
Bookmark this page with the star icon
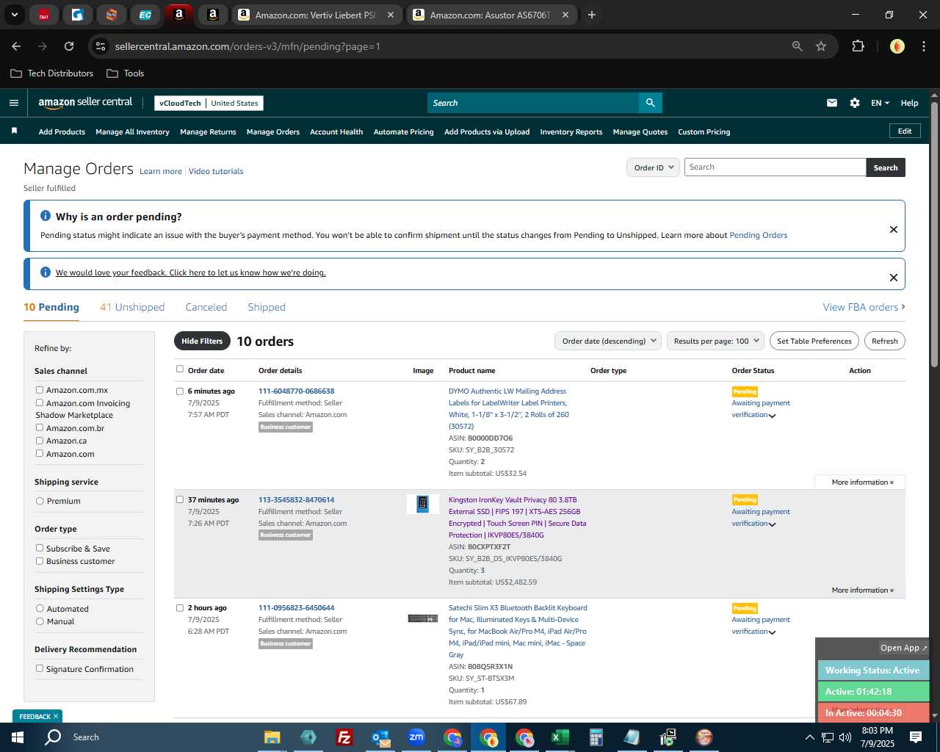[x=821, y=46]
